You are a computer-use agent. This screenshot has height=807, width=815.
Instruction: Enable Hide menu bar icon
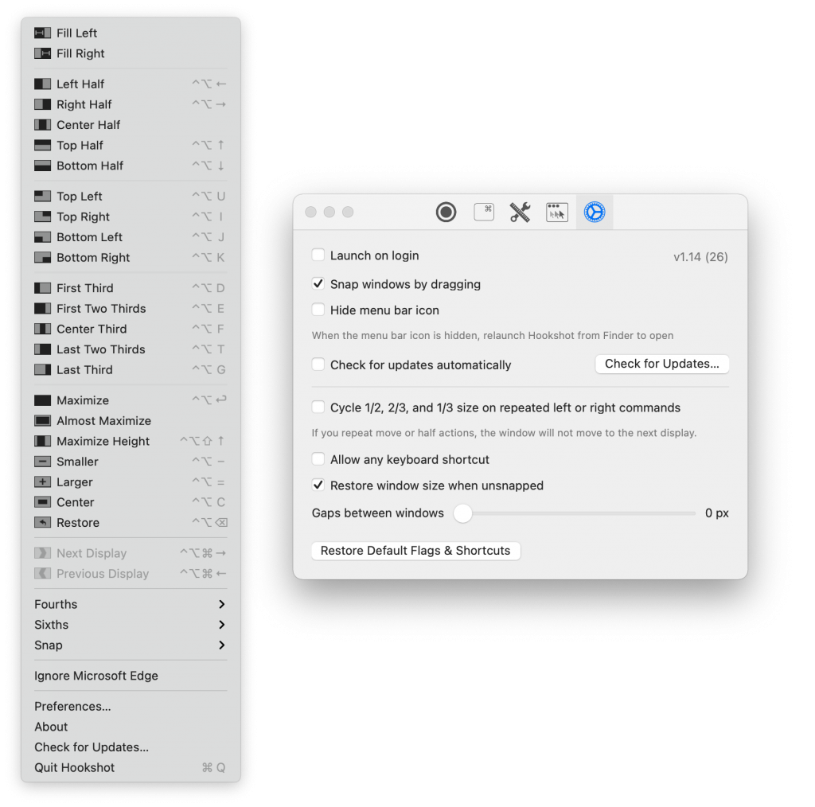318,310
